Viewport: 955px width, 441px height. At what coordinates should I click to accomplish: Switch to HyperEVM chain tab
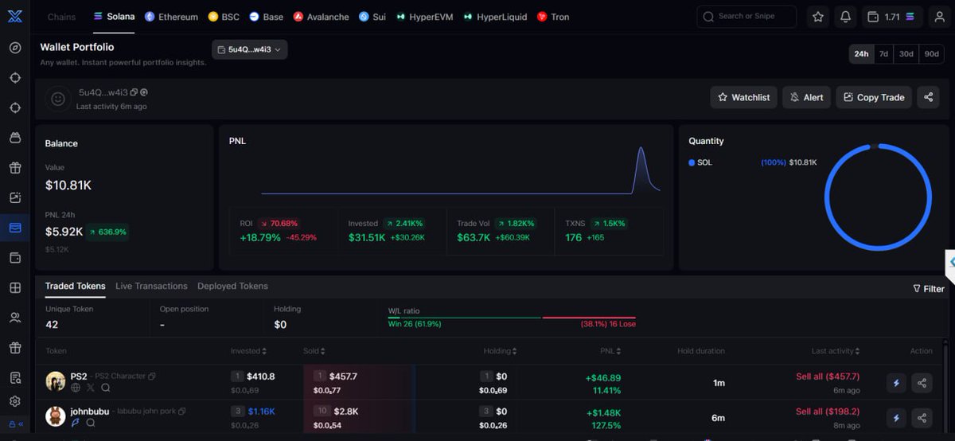click(424, 17)
